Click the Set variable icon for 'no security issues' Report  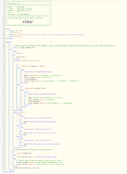[18, 157]
